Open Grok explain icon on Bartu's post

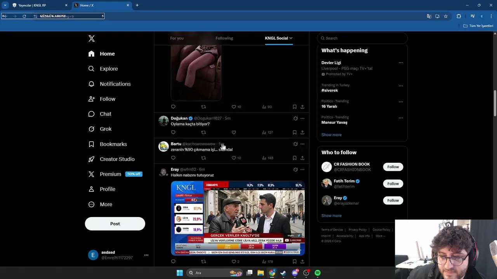click(x=295, y=144)
